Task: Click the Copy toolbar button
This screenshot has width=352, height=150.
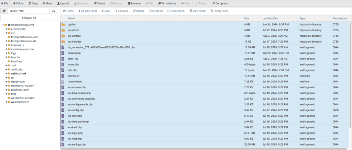Action: pyautogui.click(x=33, y=3)
